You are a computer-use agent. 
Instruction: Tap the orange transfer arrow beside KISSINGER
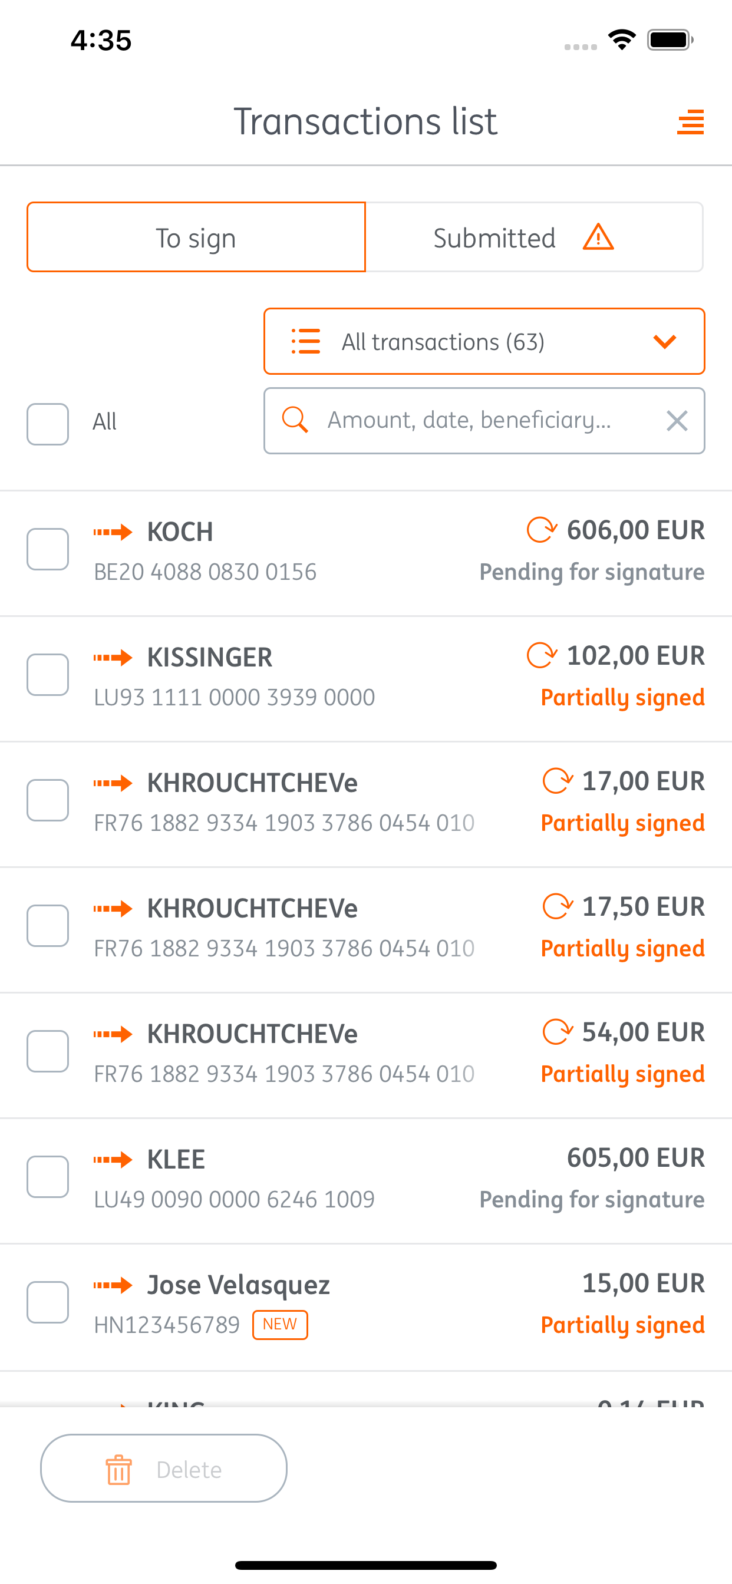pyautogui.click(x=113, y=657)
